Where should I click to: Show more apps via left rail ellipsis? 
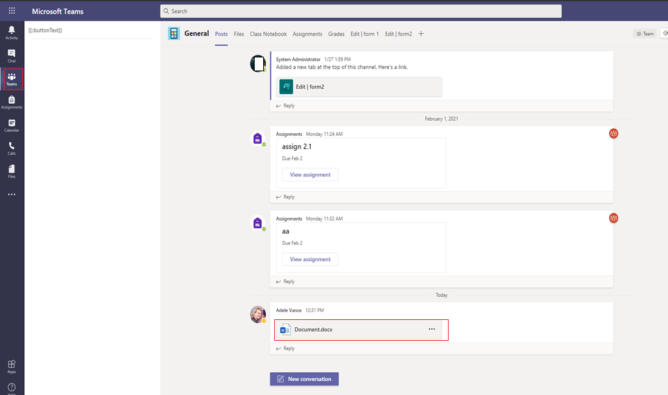click(12, 195)
